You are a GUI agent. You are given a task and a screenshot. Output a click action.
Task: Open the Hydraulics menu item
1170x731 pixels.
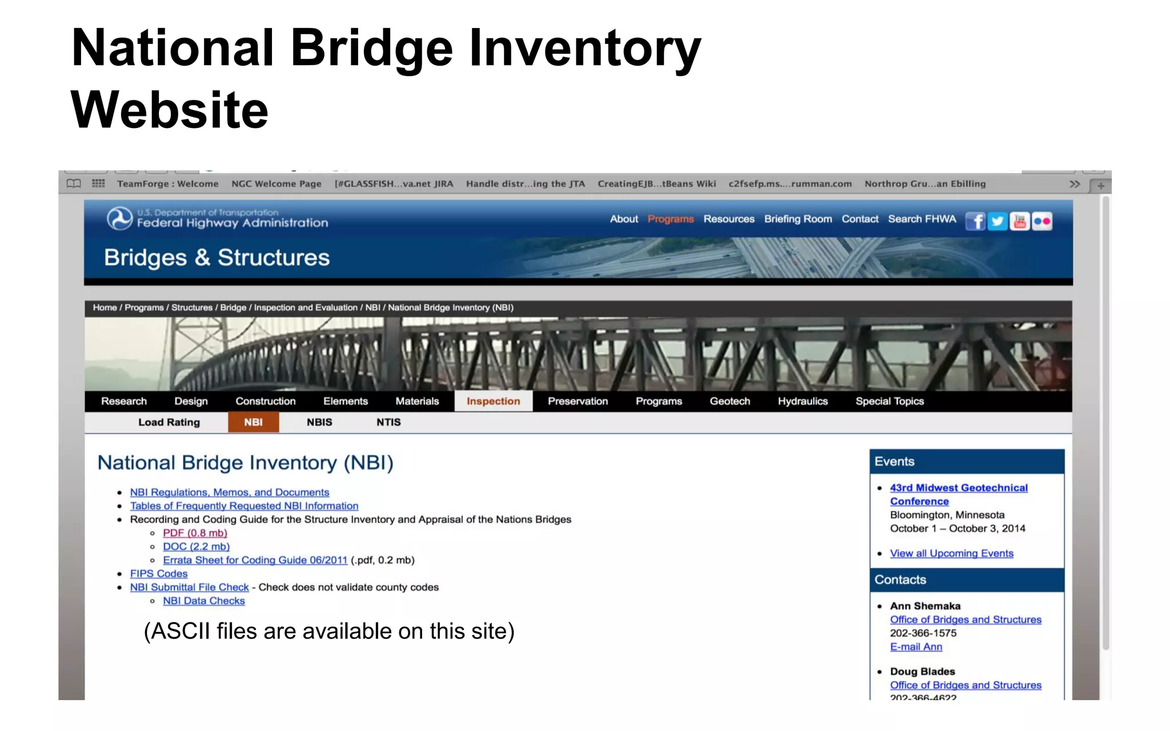pos(803,401)
